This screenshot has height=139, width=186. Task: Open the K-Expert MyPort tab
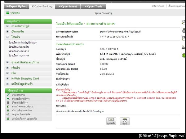[x=16, y=7]
